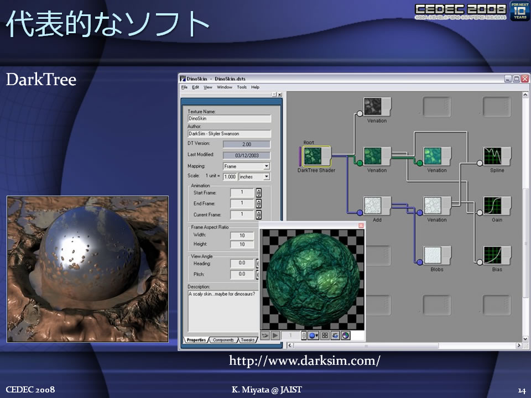Select the Spline node
The image size is (531, 398).
[497, 156]
